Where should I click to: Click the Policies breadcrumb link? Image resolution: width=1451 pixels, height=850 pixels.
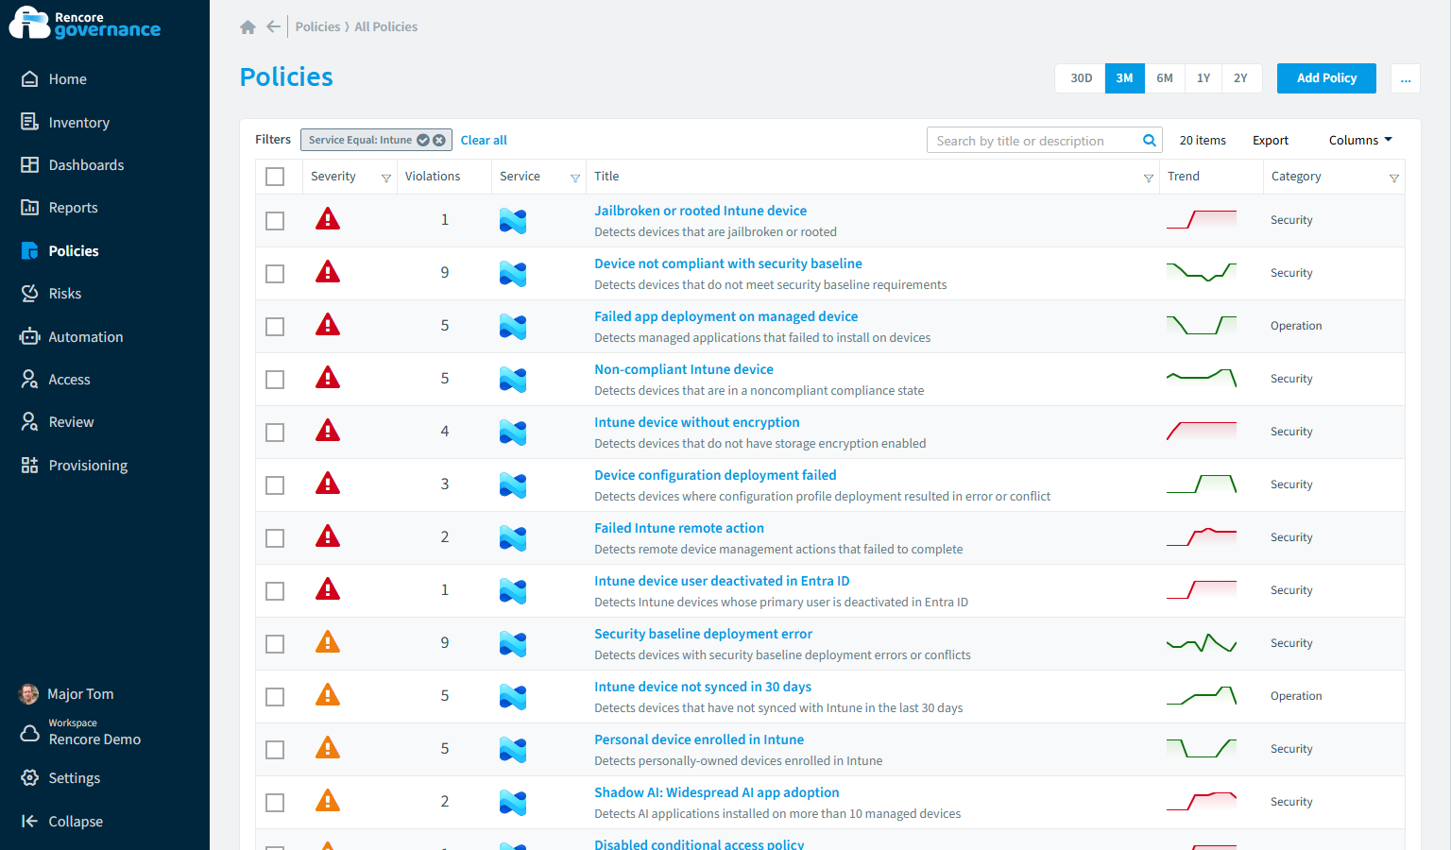coord(317,26)
